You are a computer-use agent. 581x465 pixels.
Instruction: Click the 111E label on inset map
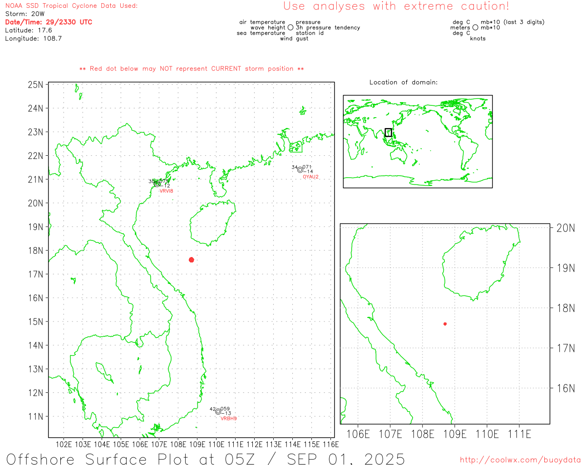pos(519,435)
